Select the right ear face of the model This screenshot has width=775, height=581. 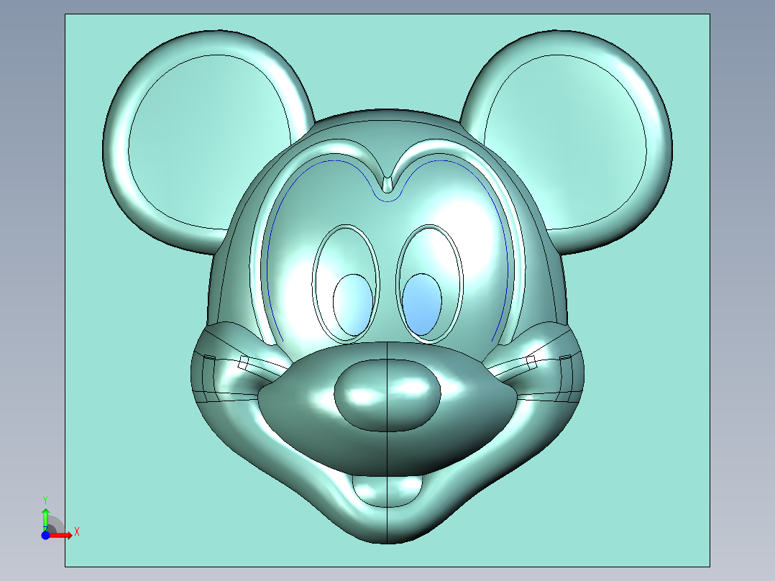[565, 142]
